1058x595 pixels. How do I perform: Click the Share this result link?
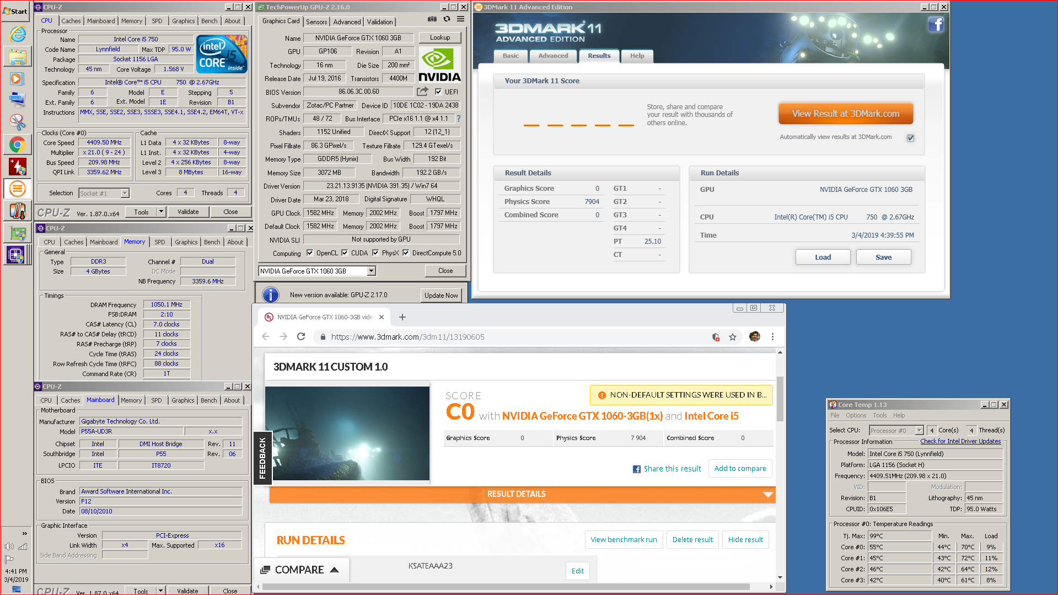tap(667, 469)
